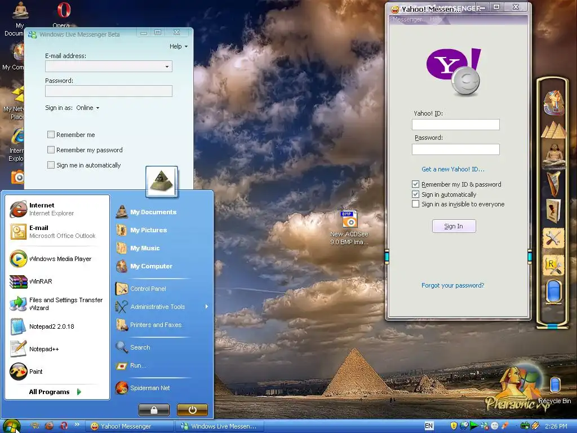Click the taskbar clock showing 2:26 PM
This screenshot has width=577, height=433.
pos(556,426)
